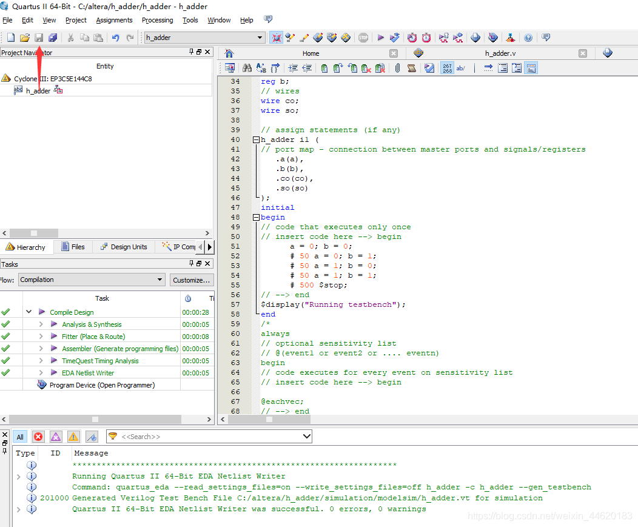Click the code editor horizontal scrollbar thumb
The image size is (638, 527).
pos(269,419)
